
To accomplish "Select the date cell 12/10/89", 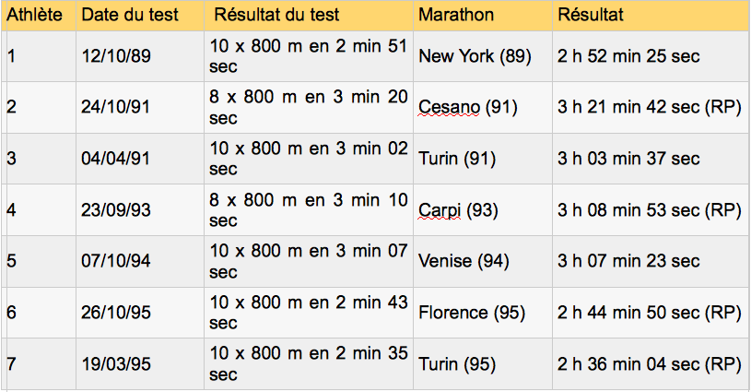I will (115, 56).
